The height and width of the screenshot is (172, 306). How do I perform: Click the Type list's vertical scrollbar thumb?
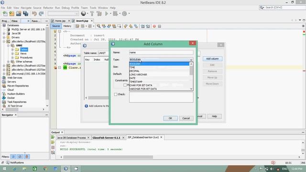[191, 70]
